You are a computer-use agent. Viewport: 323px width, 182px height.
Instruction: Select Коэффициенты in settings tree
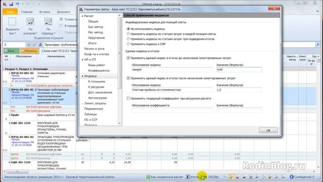[99, 71]
